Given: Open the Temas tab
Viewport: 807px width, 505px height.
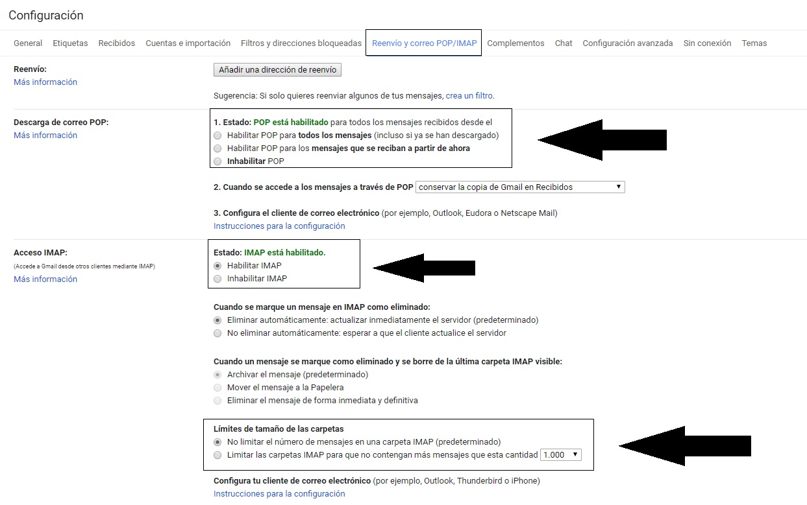Looking at the screenshot, I should pyautogui.click(x=754, y=43).
